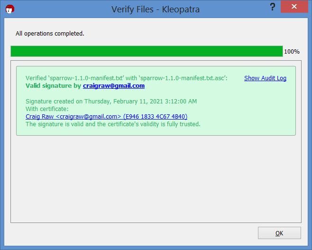Open the Craig Raw certificate E946 1833 link
The image size is (312, 250).
pyautogui.click(x=107, y=116)
